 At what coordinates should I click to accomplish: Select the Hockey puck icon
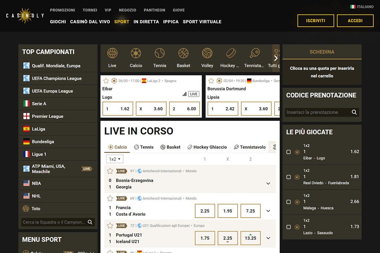(231, 53)
